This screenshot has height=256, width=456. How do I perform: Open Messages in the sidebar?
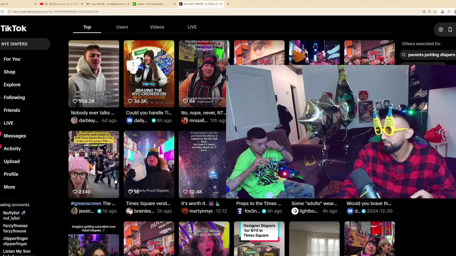tap(15, 136)
